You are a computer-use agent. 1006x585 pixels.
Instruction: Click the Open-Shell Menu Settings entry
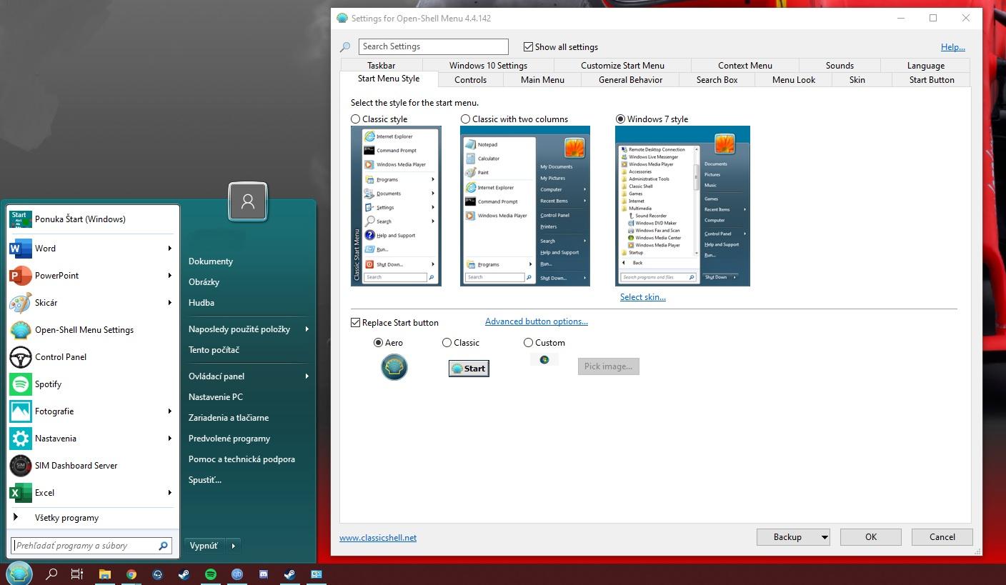[84, 329]
